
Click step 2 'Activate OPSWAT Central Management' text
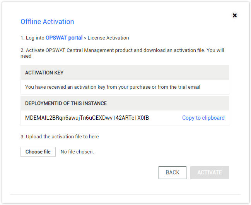tap(122, 53)
